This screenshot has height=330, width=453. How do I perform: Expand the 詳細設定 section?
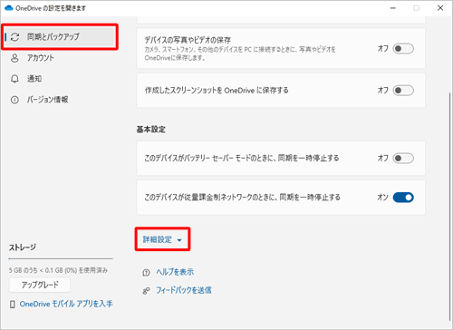(x=162, y=239)
